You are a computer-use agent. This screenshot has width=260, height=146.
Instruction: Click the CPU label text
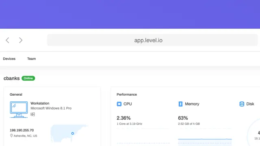128,104
